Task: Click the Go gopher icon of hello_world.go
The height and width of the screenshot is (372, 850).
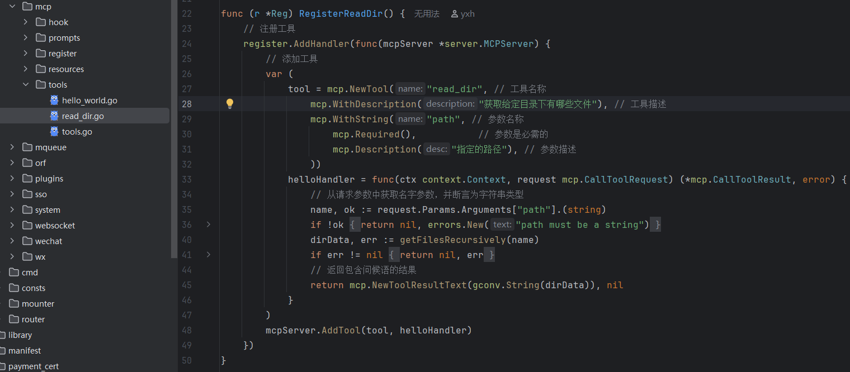Action: tap(54, 101)
